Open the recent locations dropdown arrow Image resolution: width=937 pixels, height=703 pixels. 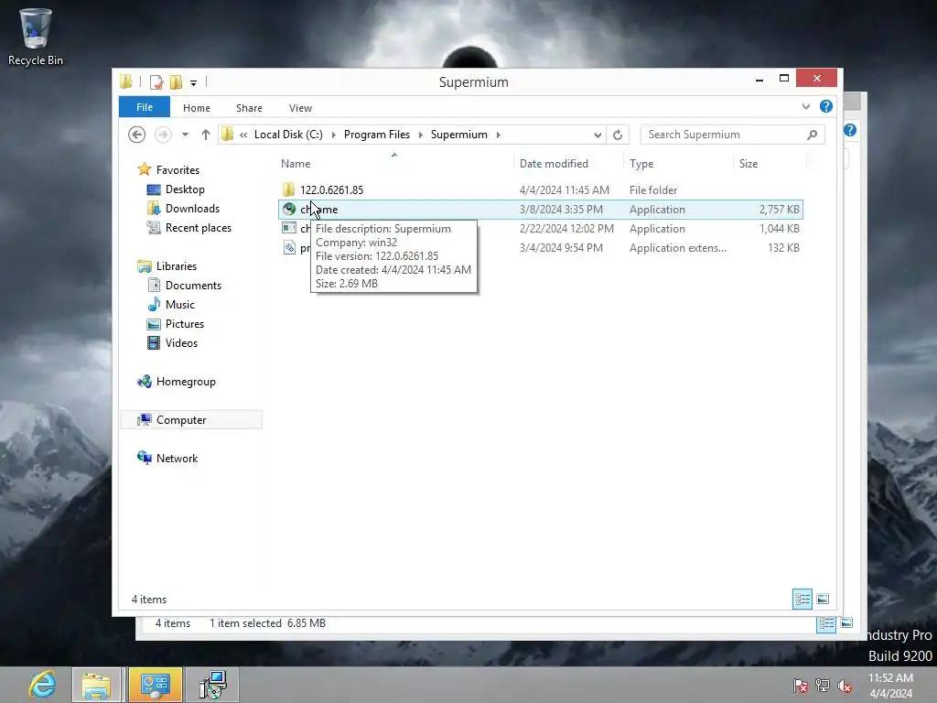click(185, 135)
